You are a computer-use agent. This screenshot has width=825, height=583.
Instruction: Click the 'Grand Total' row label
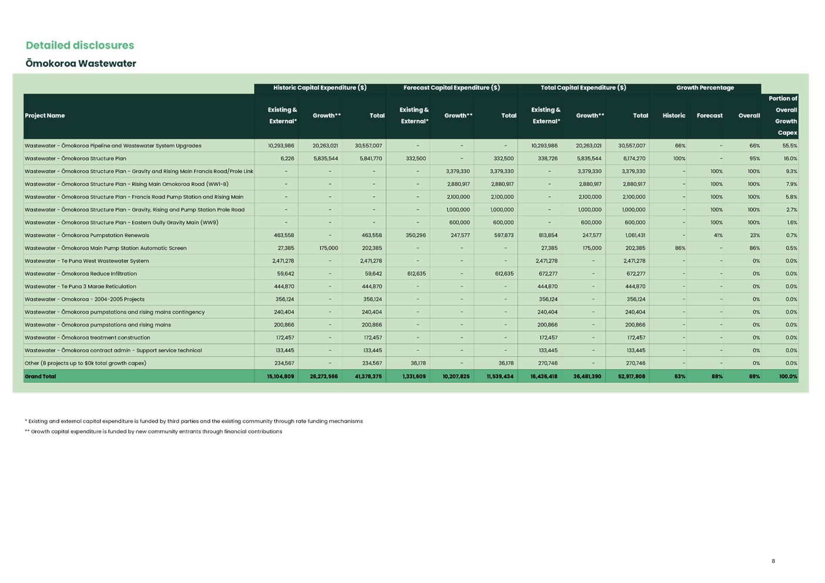(x=41, y=376)
